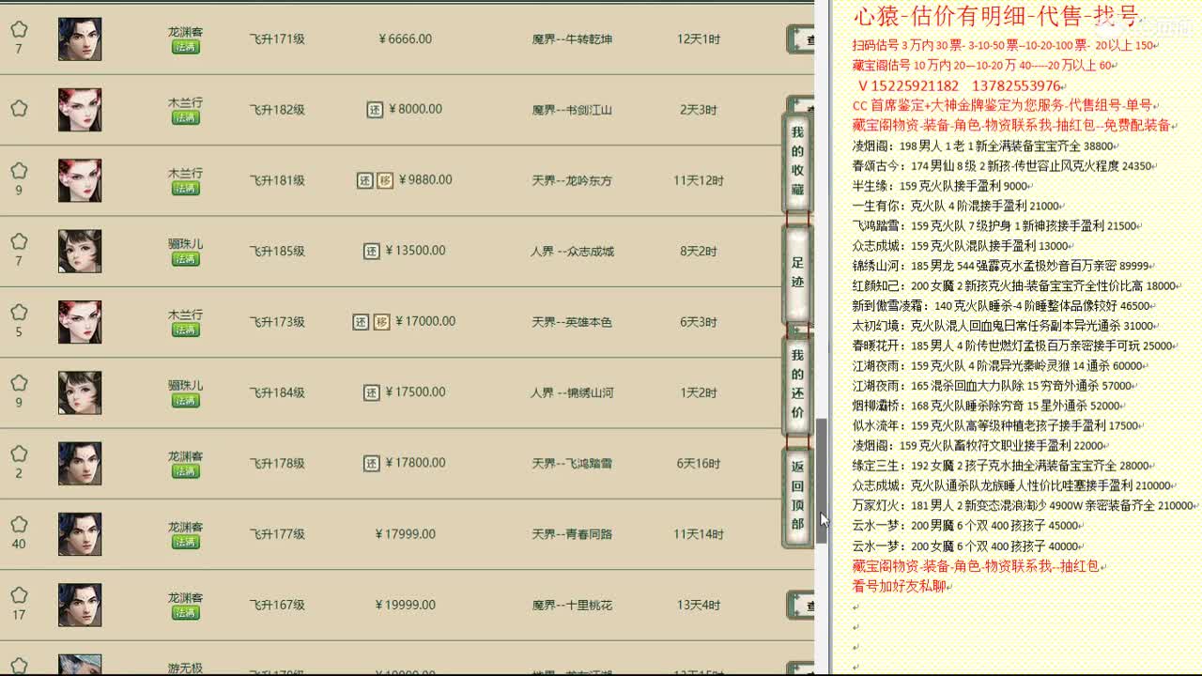Click the 移 transfer icon beside ¥9880.00

[384, 180]
